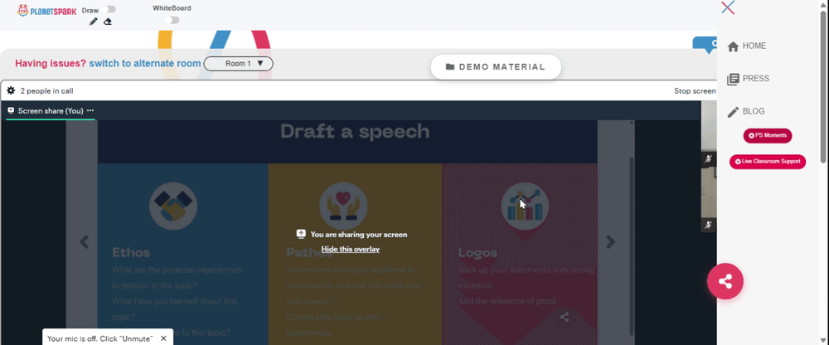Toggle the WhiteBoard switch

(172, 20)
